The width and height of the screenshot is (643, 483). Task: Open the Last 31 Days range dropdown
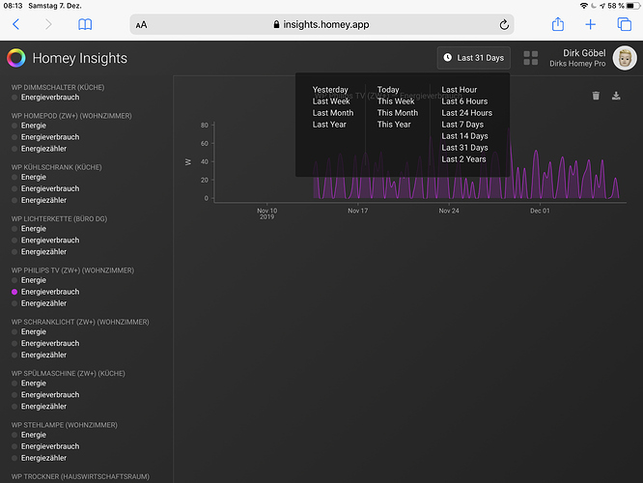click(473, 58)
